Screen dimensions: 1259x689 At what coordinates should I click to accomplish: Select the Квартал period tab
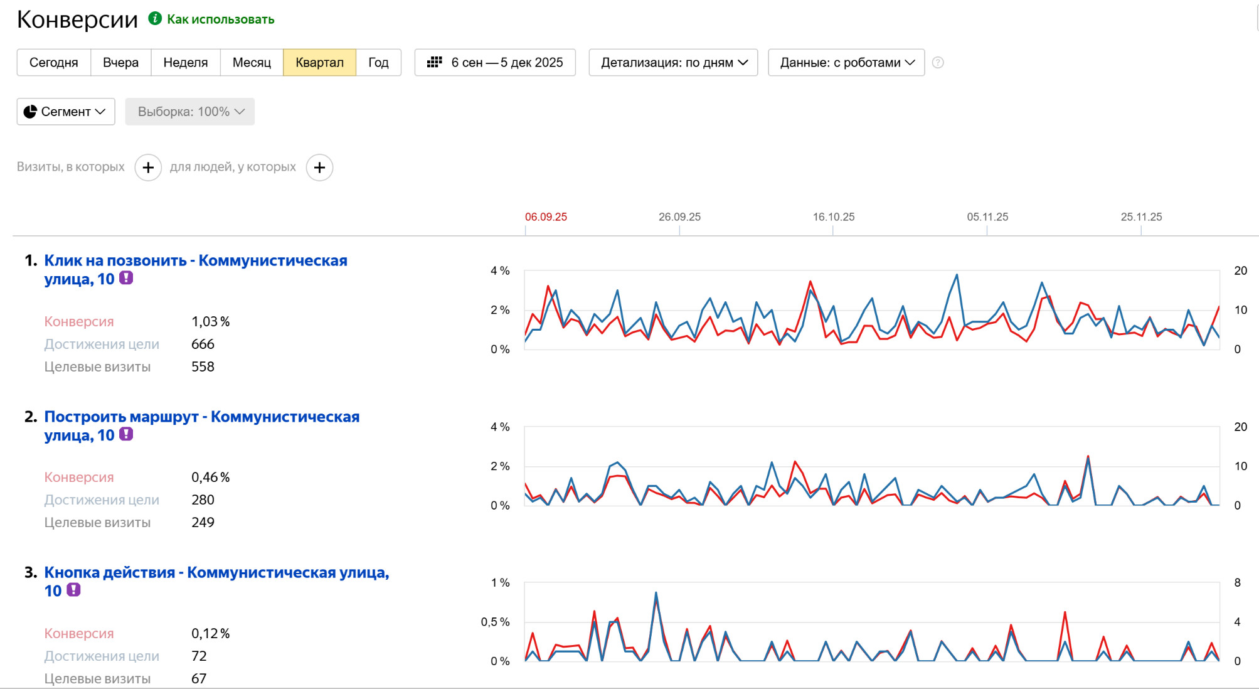320,62
